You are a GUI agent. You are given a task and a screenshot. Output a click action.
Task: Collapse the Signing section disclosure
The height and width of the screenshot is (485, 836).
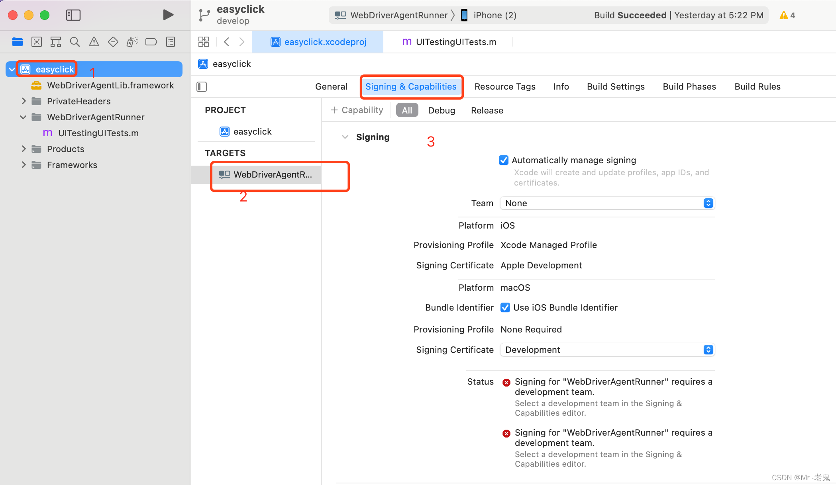tap(345, 137)
